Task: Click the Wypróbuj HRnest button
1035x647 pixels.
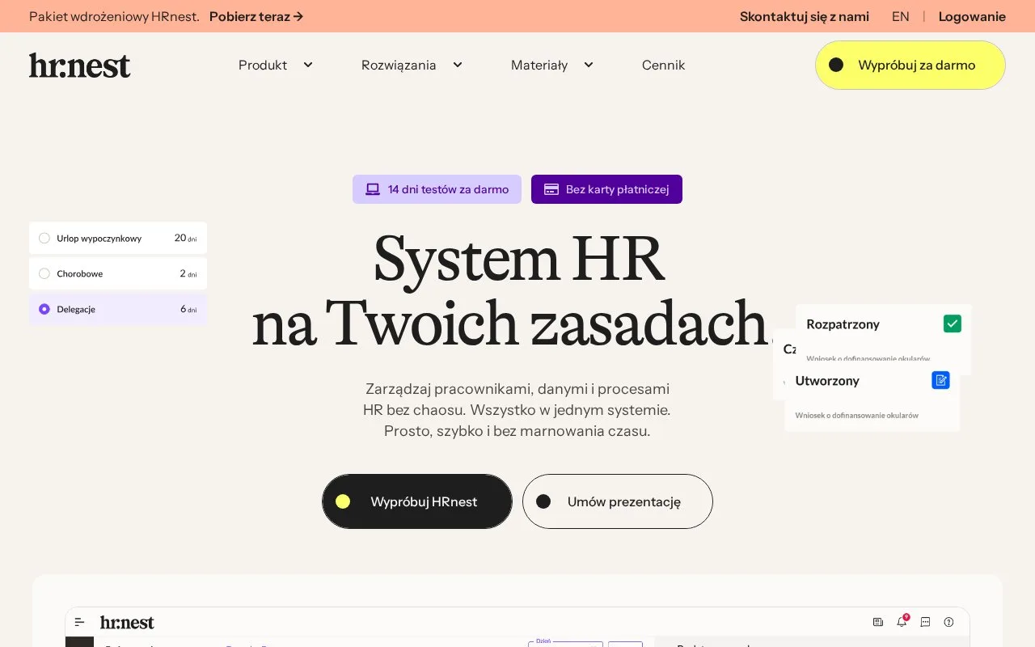Action: [x=417, y=501]
